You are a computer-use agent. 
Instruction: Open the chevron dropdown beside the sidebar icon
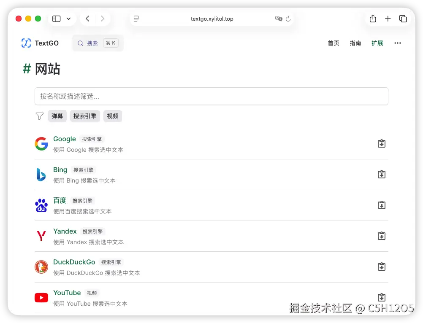69,19
